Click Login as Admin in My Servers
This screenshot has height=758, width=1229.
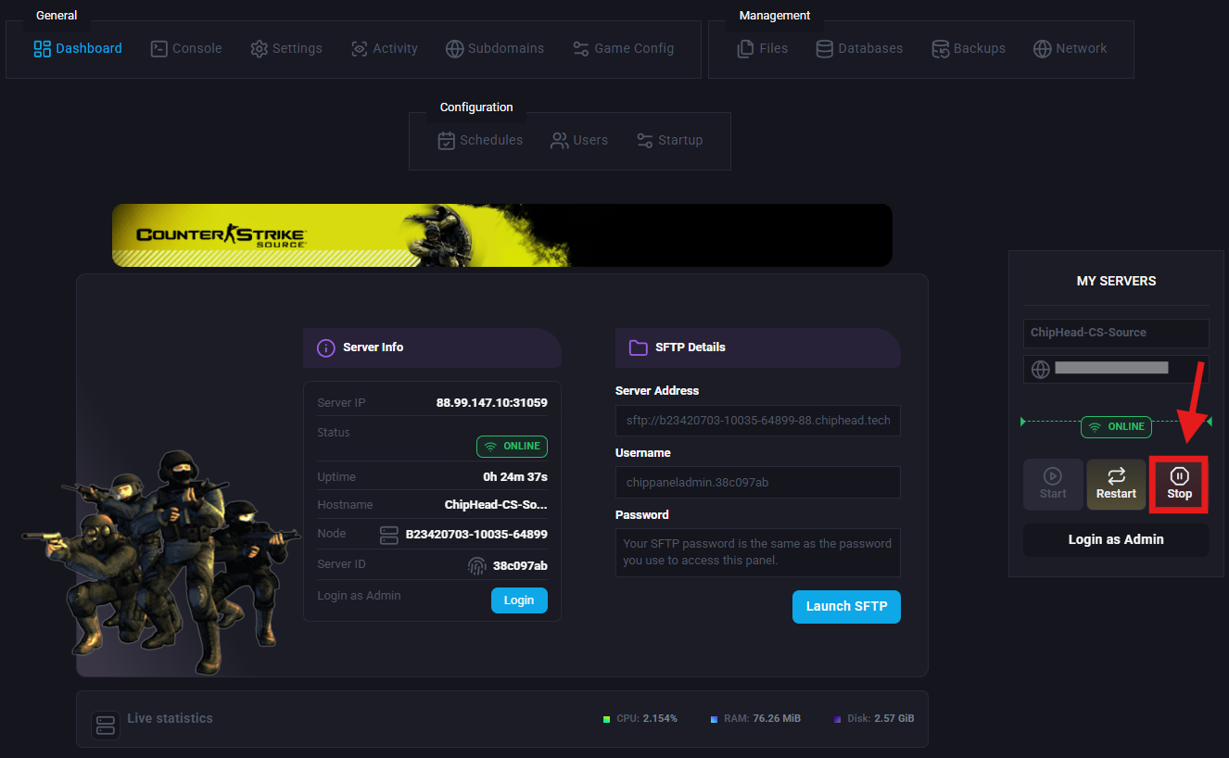coord(1116,539)
